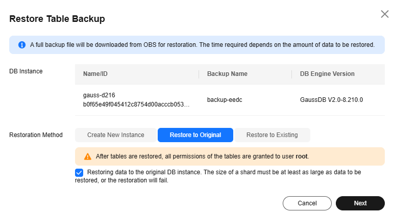Close the Restore Table Backup dialog
The width and height of the screenshot is (394, 214).
(384, 14)
